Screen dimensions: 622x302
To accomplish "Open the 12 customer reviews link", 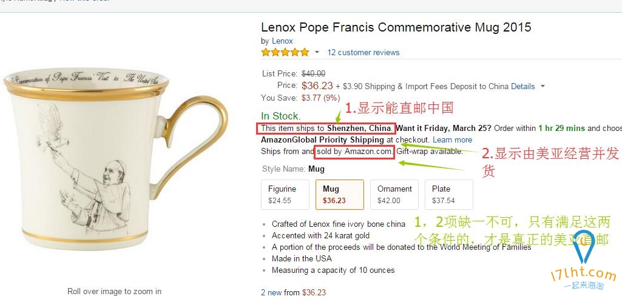I will point(363,53).
